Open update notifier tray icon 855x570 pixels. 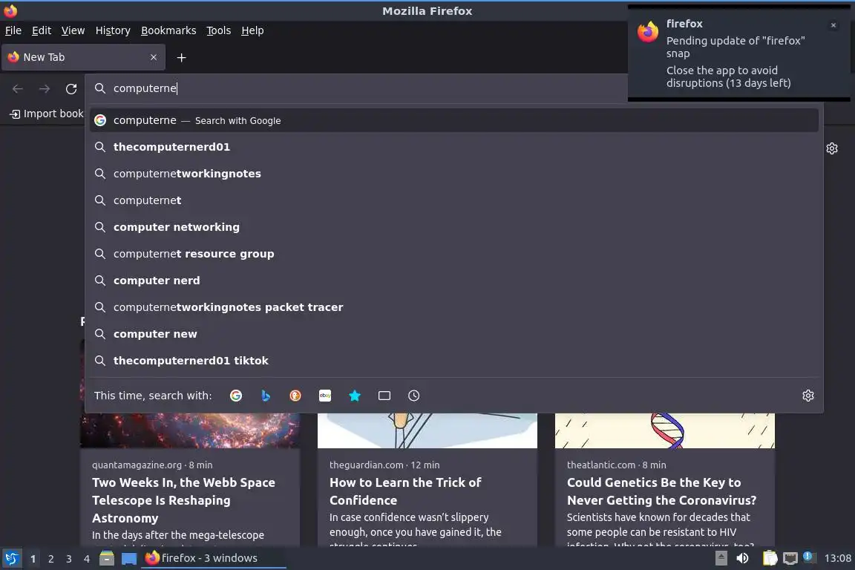(x=809, y=557)
